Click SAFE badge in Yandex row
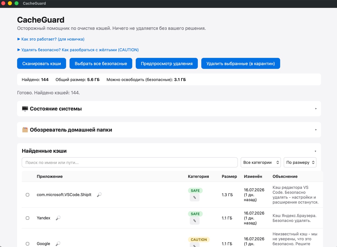 click(195, 214)
